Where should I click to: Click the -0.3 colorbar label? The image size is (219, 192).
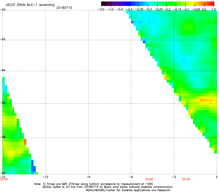coord(149,9)
